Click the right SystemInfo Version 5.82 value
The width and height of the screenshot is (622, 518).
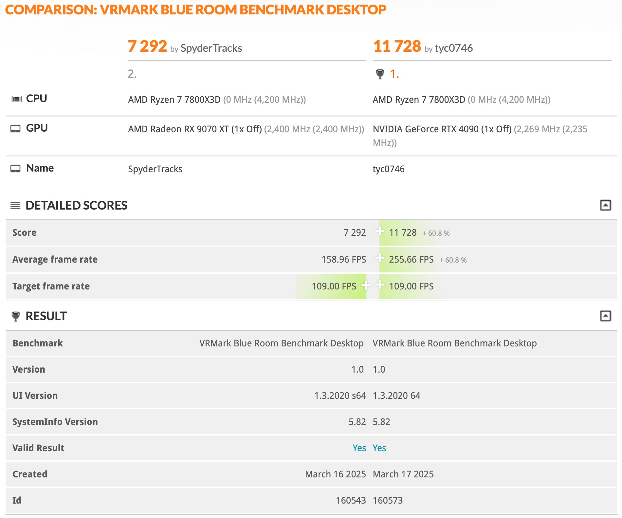(x=381, y=422)
